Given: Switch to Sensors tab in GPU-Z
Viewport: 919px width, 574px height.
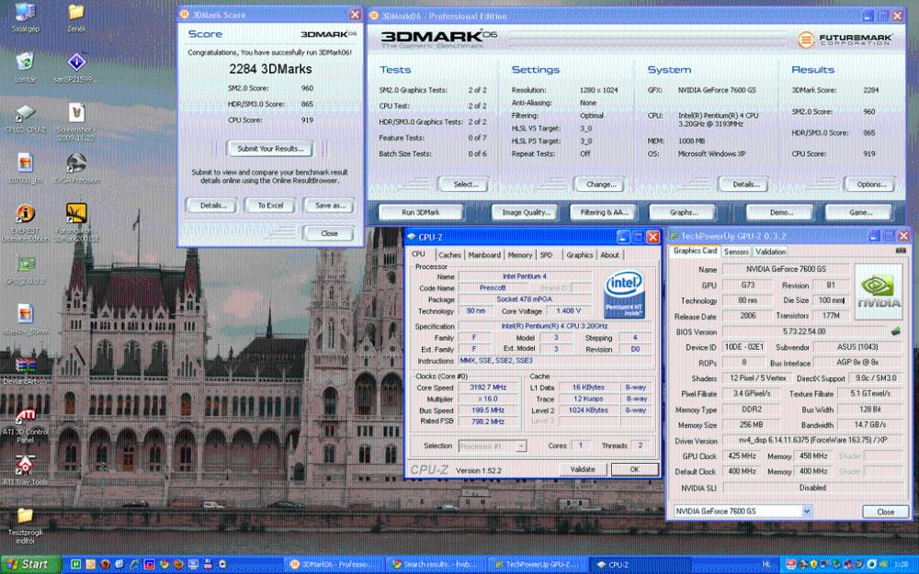Looking at the screenshot, I should (736, 252).
